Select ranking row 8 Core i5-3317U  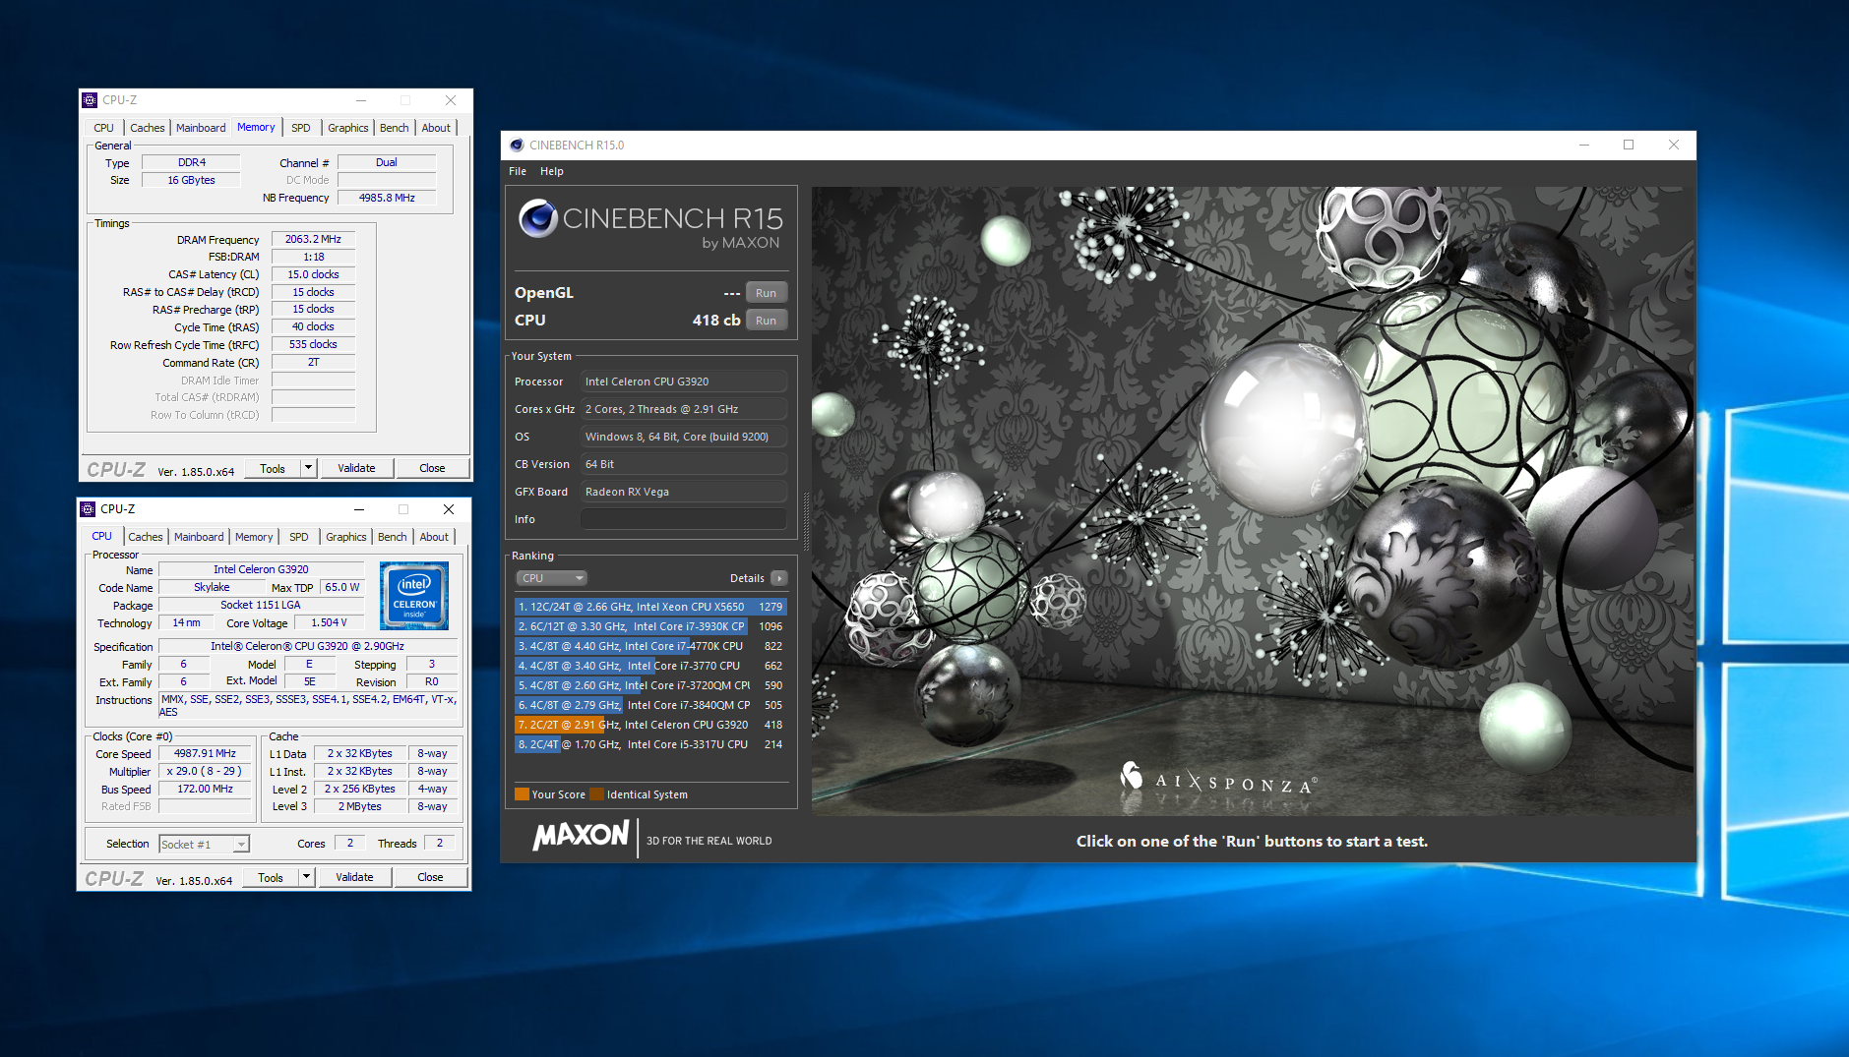(650, 744)
